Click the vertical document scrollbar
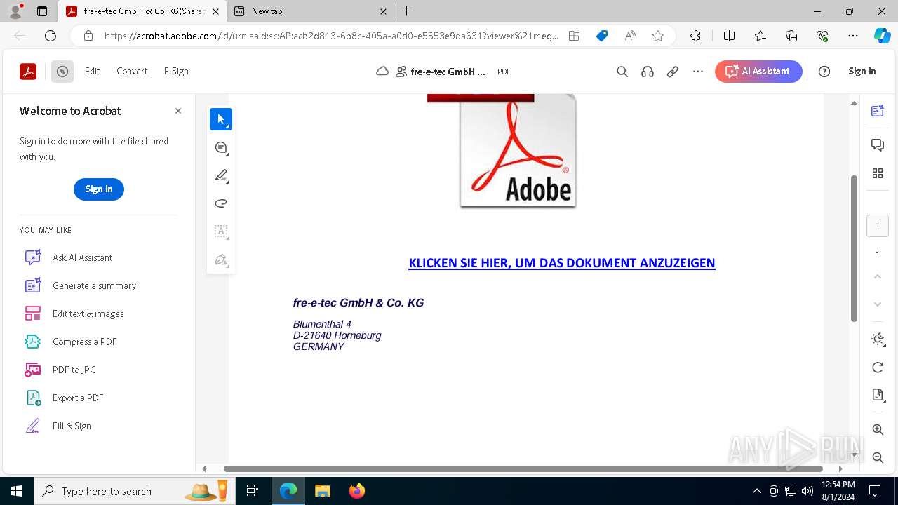The width and height of the screenshot is (898, 505). pyautogui.click(x=854, y=248)
